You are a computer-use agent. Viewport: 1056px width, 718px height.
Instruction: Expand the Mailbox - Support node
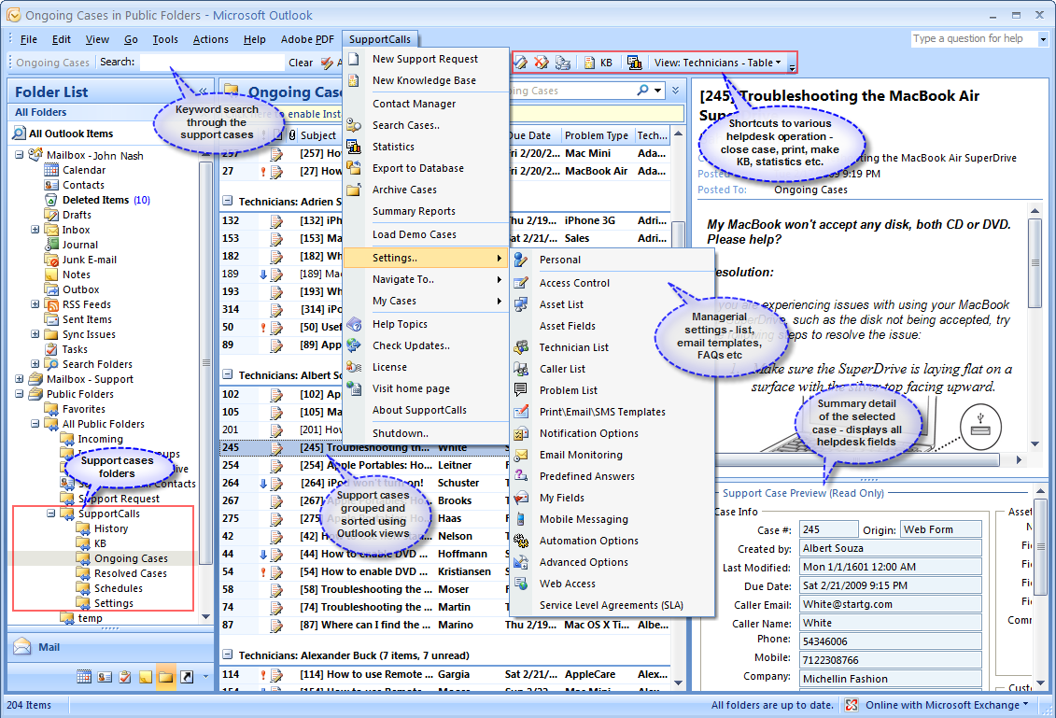[19, 379]
